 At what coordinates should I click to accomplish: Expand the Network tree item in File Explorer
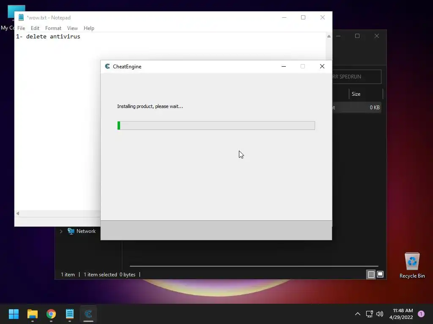[x=61, y=231]
